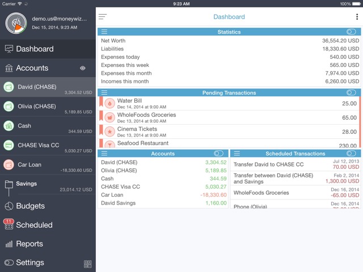Click the user profile avatar logo
Image resolution: width=363 pixels, height=272 pixels.
click(16, 23)
